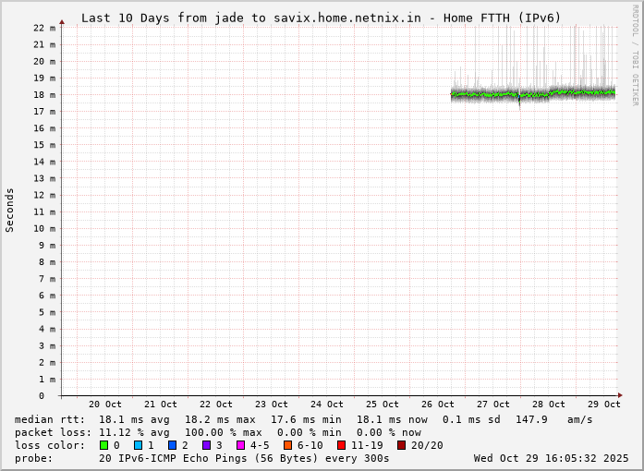Viewport: 644px width, 471px height.
Task: Click the Wed Oct 29 16:05:32 2025 timestamp
Action: click(x=551, y=458)
